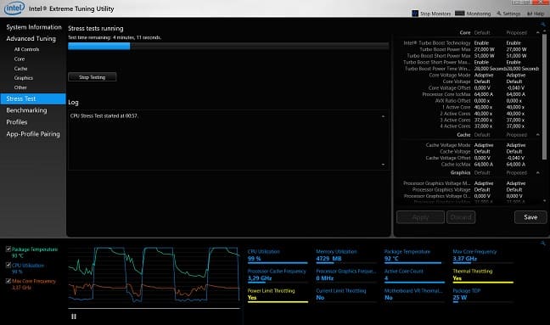Click the wrench icon above tuning panel
The width and height of the screenshot is (550, 325).
pos(543,25)
